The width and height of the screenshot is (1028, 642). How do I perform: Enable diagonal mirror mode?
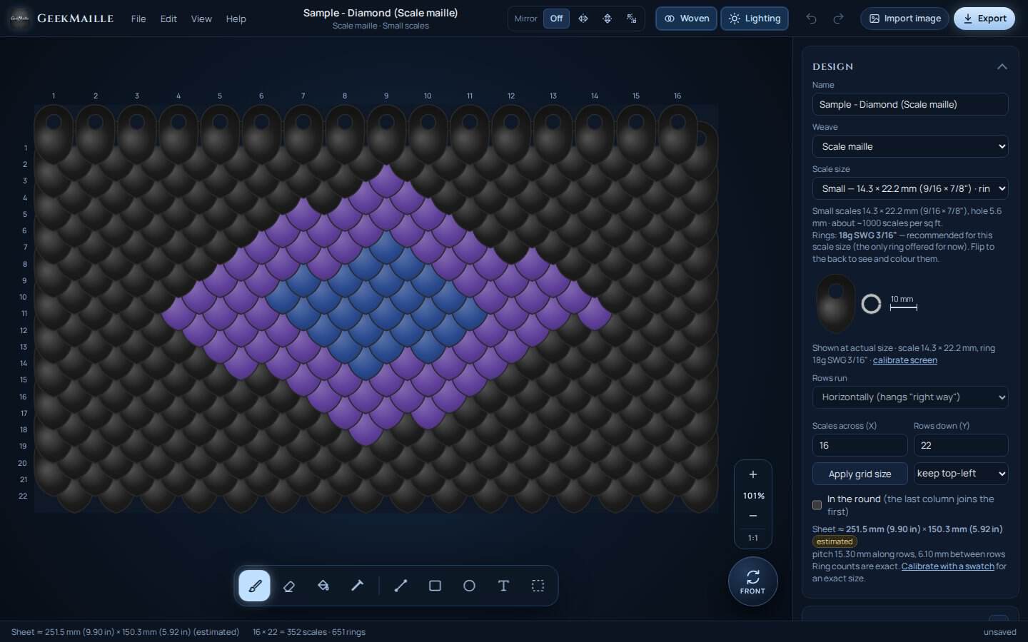click(x=632, y=19)
